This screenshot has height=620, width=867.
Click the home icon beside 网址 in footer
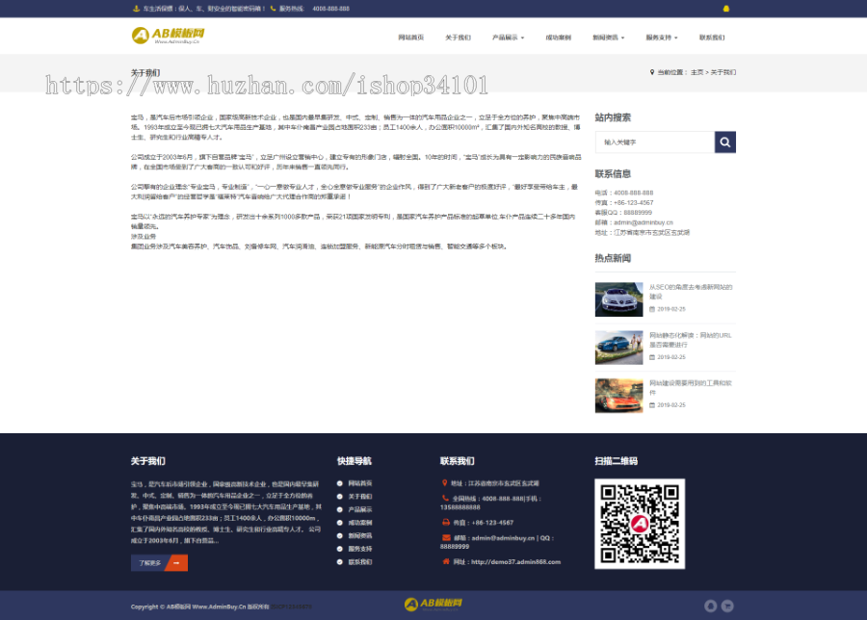tap(446, 560)
